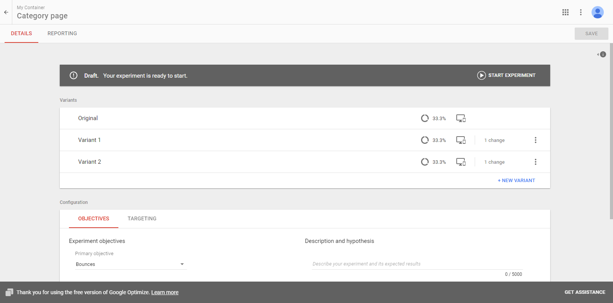Open the header three-dot options menu
Viewport: 613px width, 303px height.
581,12
